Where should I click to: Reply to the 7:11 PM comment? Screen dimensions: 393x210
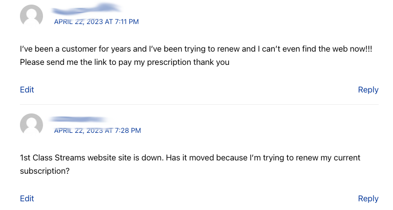pyautogui.click(x=368, y=89)
